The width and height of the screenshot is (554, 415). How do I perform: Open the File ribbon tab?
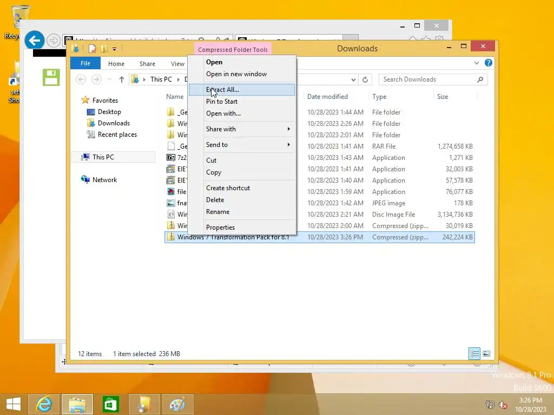click(85, 63)
